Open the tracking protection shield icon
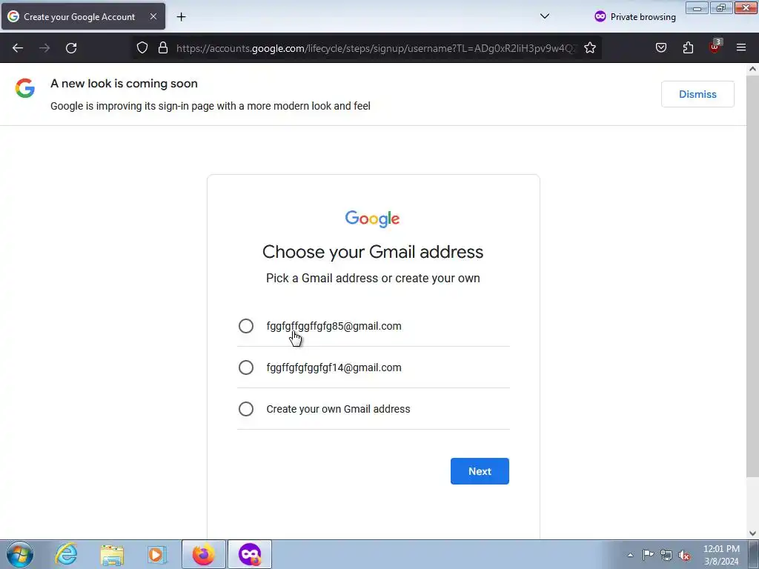Viewport: 759px width, 569px height. pos(142,48)
